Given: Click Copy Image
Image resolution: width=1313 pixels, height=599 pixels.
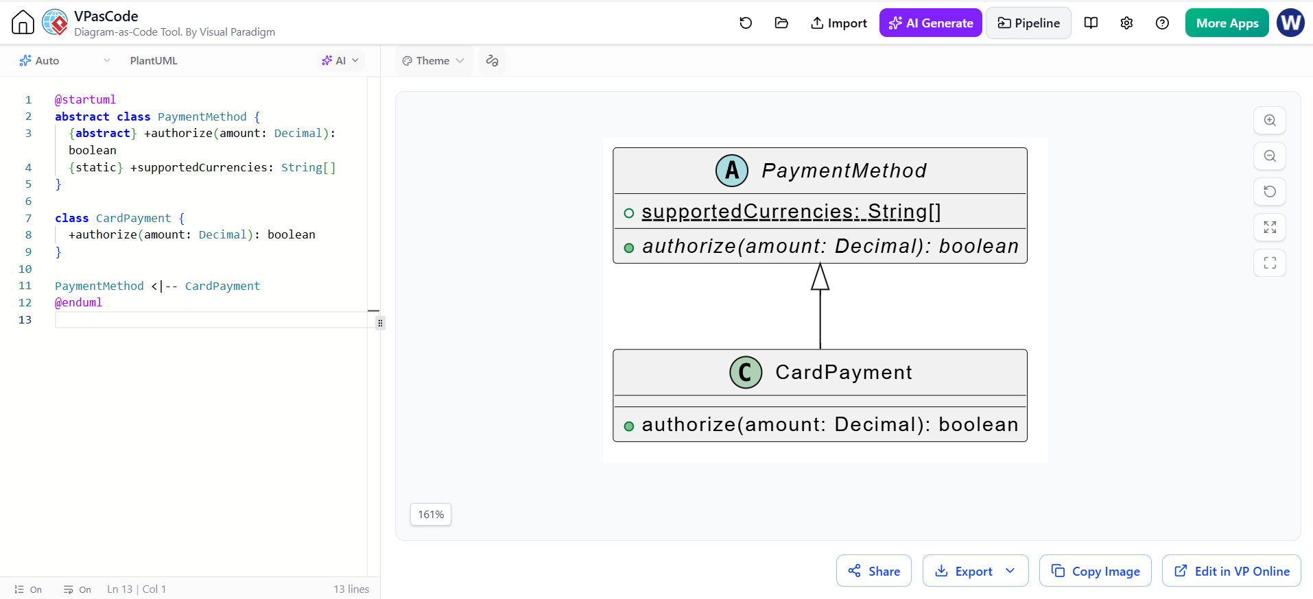Looking at the screenshot, I should [1096, 571].
